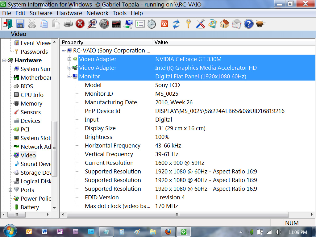The width and height of the screenshot is (316, 237).
Task: Open the Software menu
Action: (41, 13)
